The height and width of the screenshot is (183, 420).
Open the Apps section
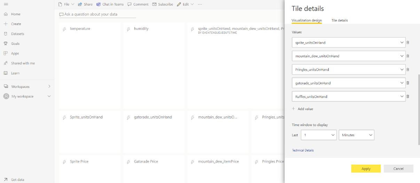[15, 53]
